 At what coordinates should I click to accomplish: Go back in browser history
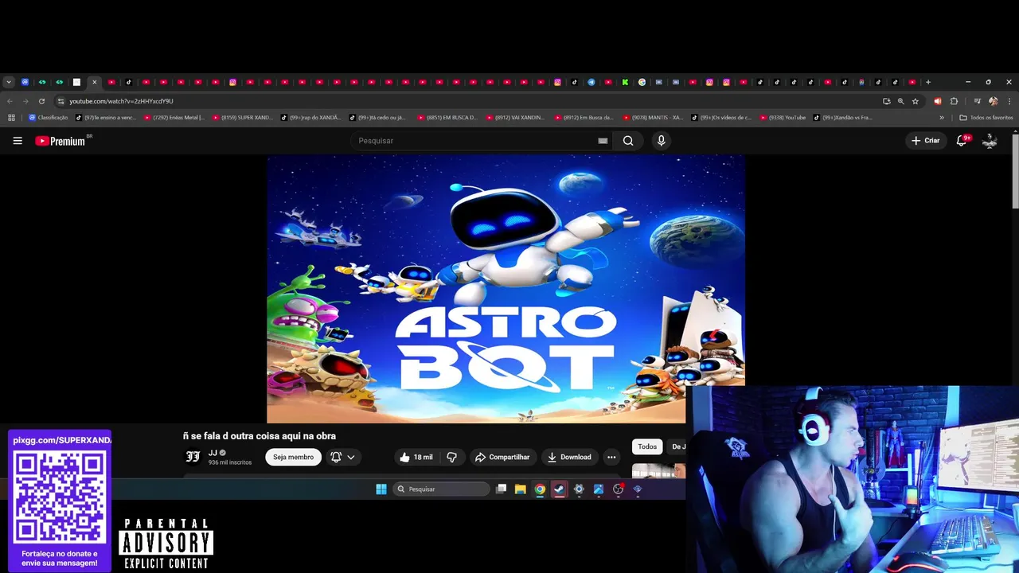[x=10, y=101]
